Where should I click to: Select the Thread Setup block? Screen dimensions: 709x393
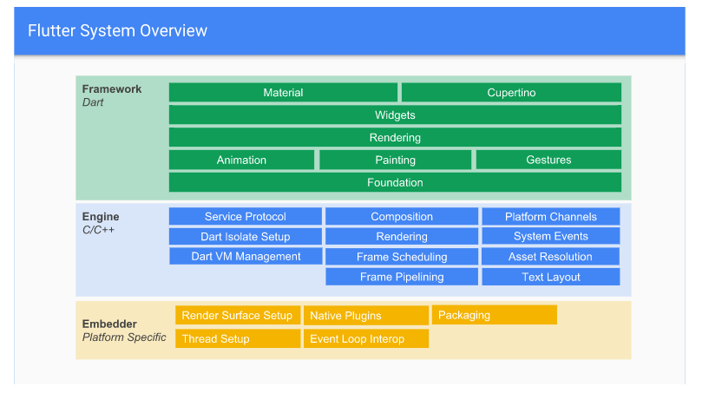238,338
